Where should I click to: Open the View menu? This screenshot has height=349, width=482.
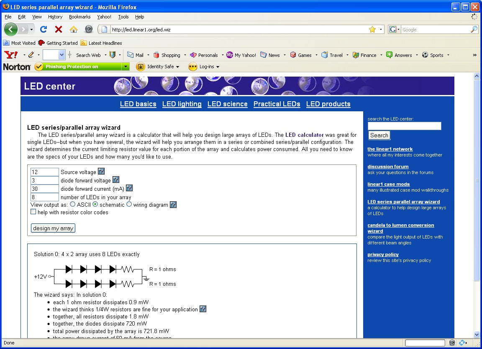pyautogui.click(x=37, y=17)
